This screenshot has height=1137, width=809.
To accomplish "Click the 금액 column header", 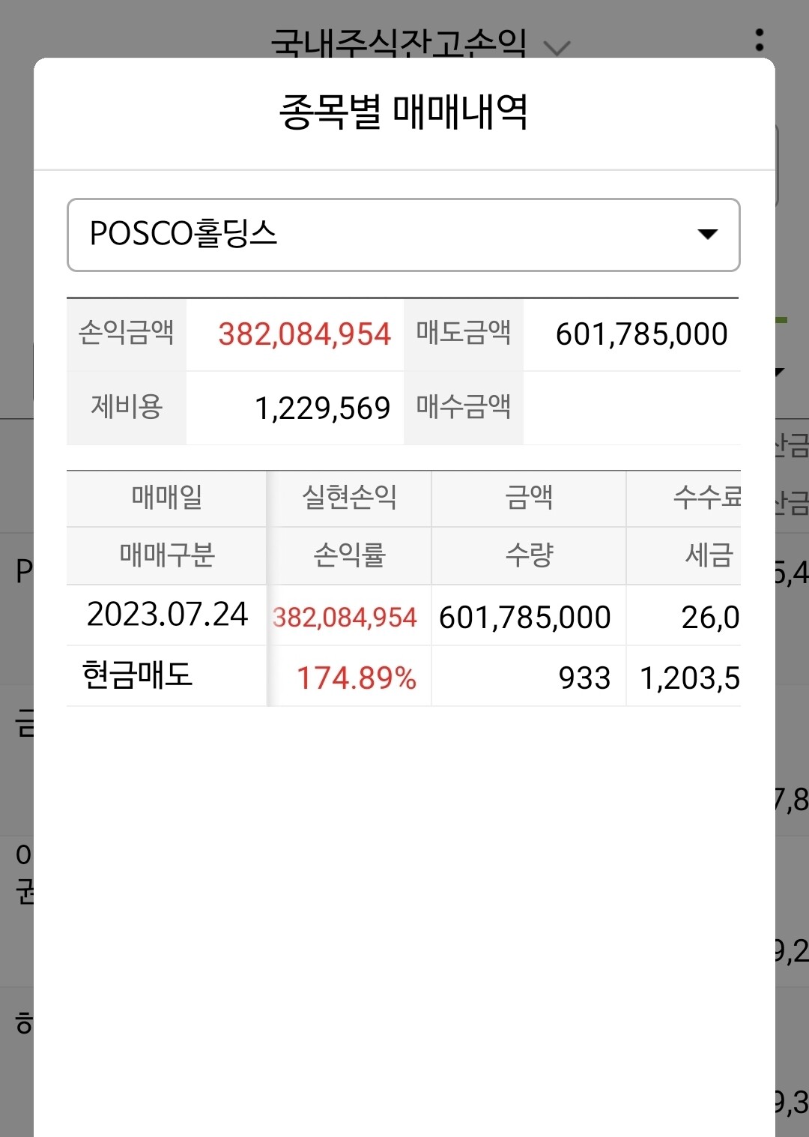I will coord(528,498).
